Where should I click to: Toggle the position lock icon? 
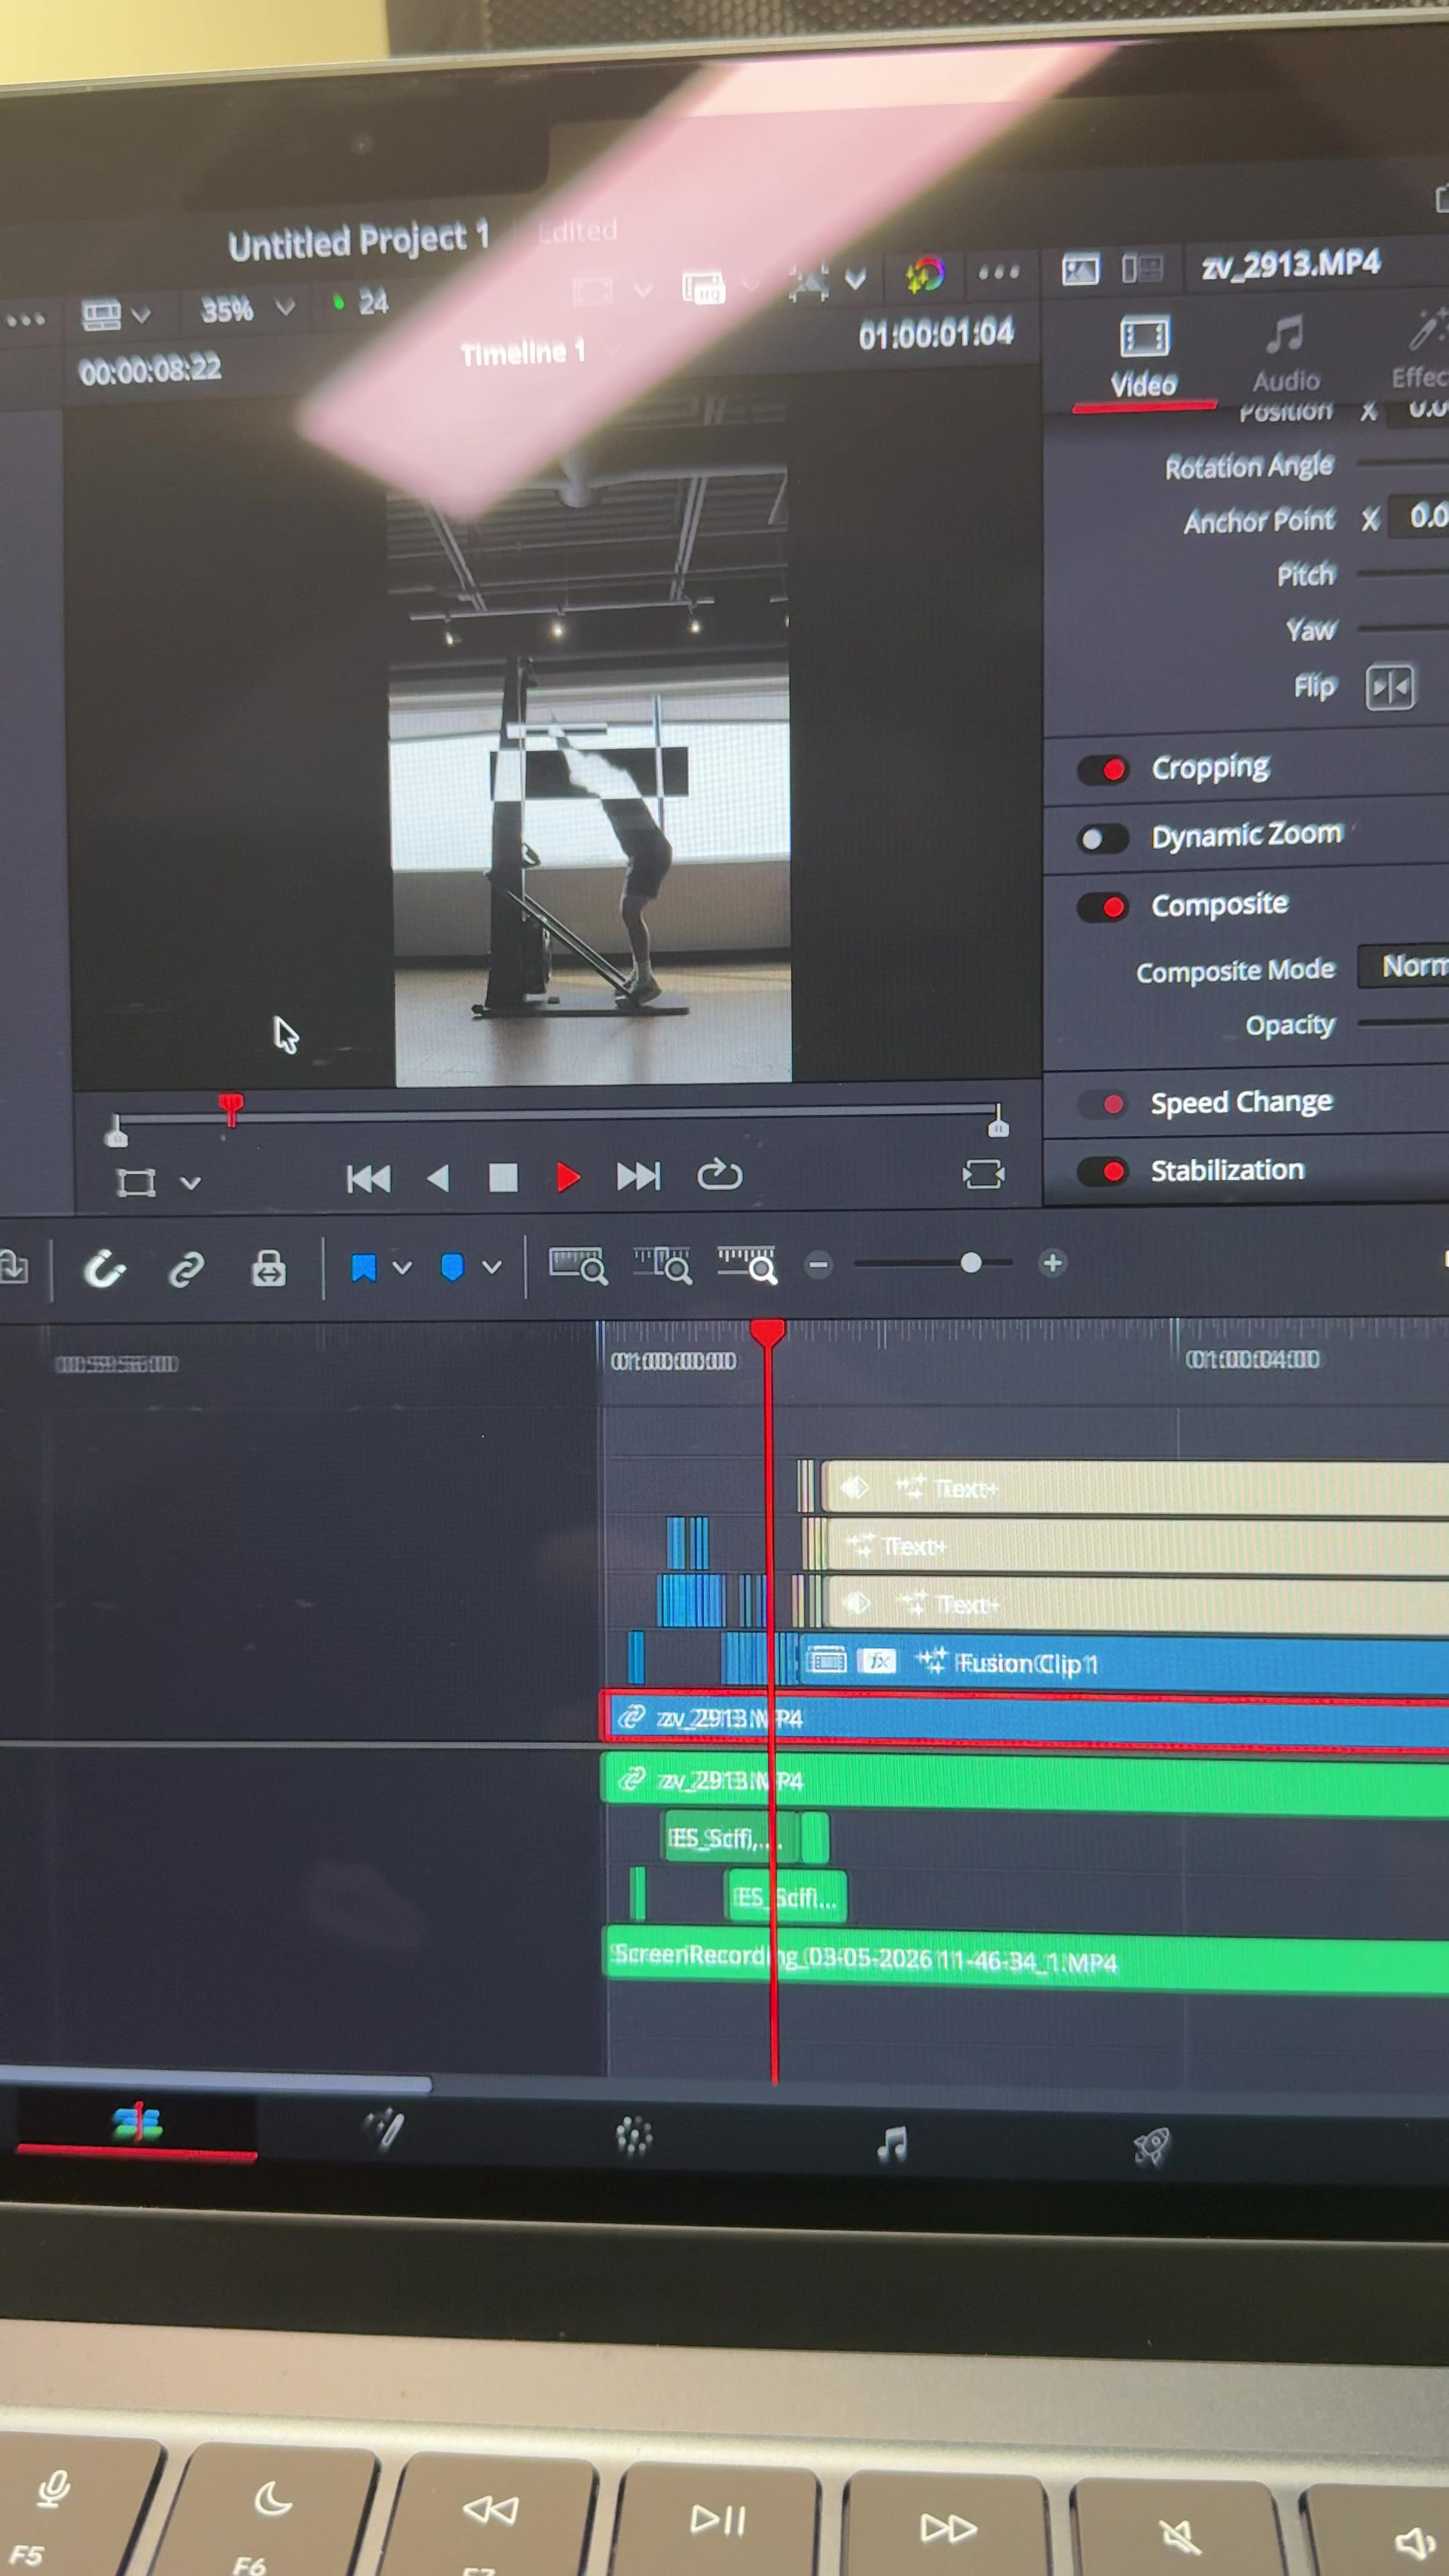point(268,1268)
